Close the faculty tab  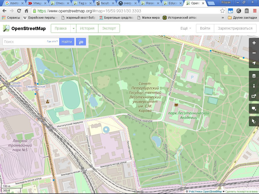[113, 3]
